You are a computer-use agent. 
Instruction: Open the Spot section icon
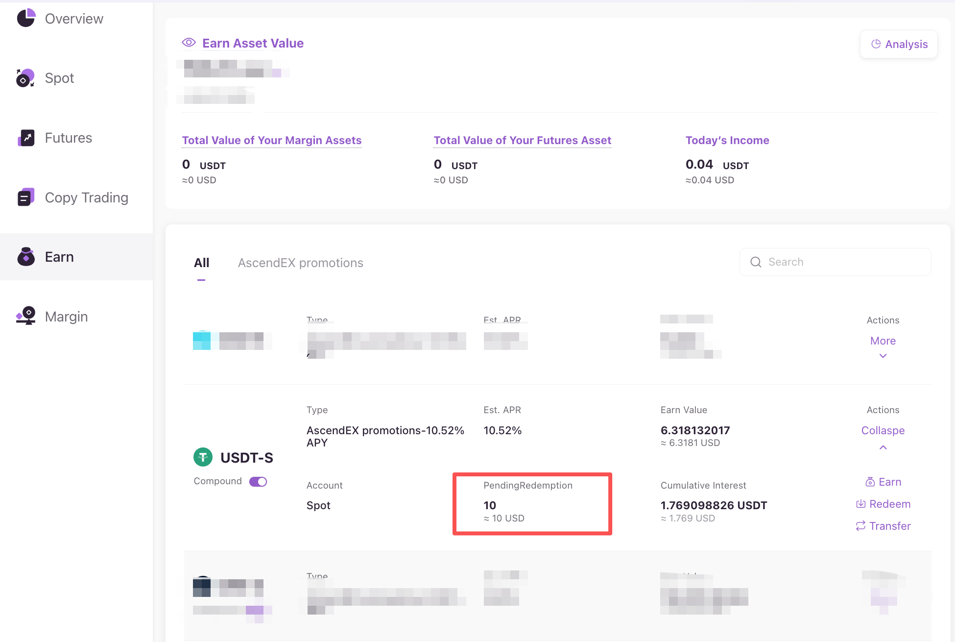click(x=25, y=78)
